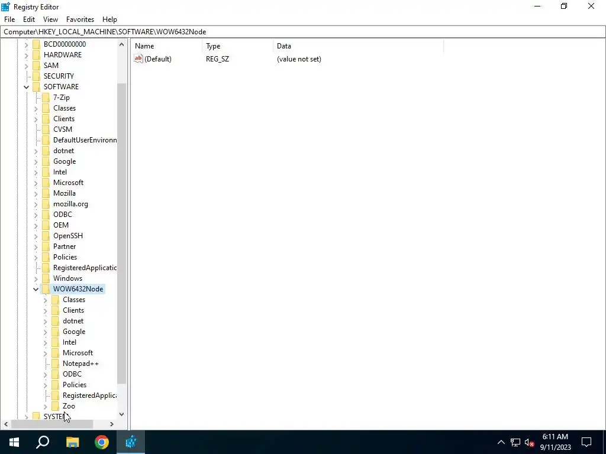
Task: Click the horizontal scroll left arrow
Action: pos(6,424)
